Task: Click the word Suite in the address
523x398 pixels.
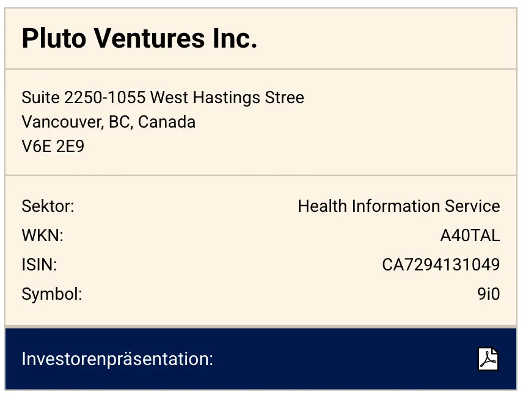Action: click(x=40, y=98)
